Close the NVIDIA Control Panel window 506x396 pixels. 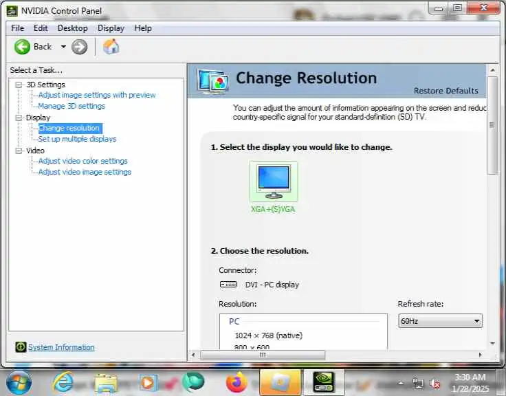point(484,8)
